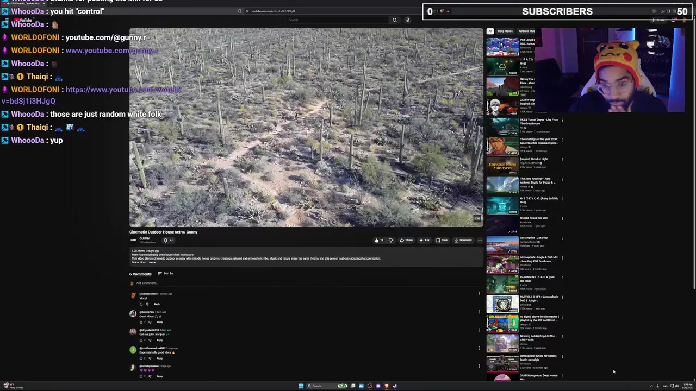Select the Ambient Music filter chip
Image resolution: width=696 pixels, height=391 pixels.
[x=526, y=31]
